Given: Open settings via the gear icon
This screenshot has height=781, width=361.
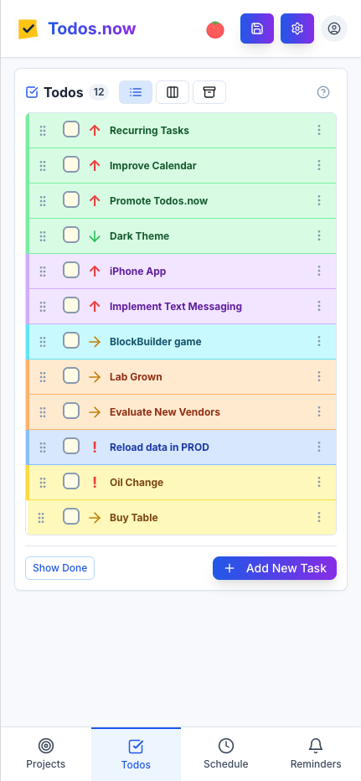Looking at the screenshot, I should pyautogui.click(x=297, y=28).
